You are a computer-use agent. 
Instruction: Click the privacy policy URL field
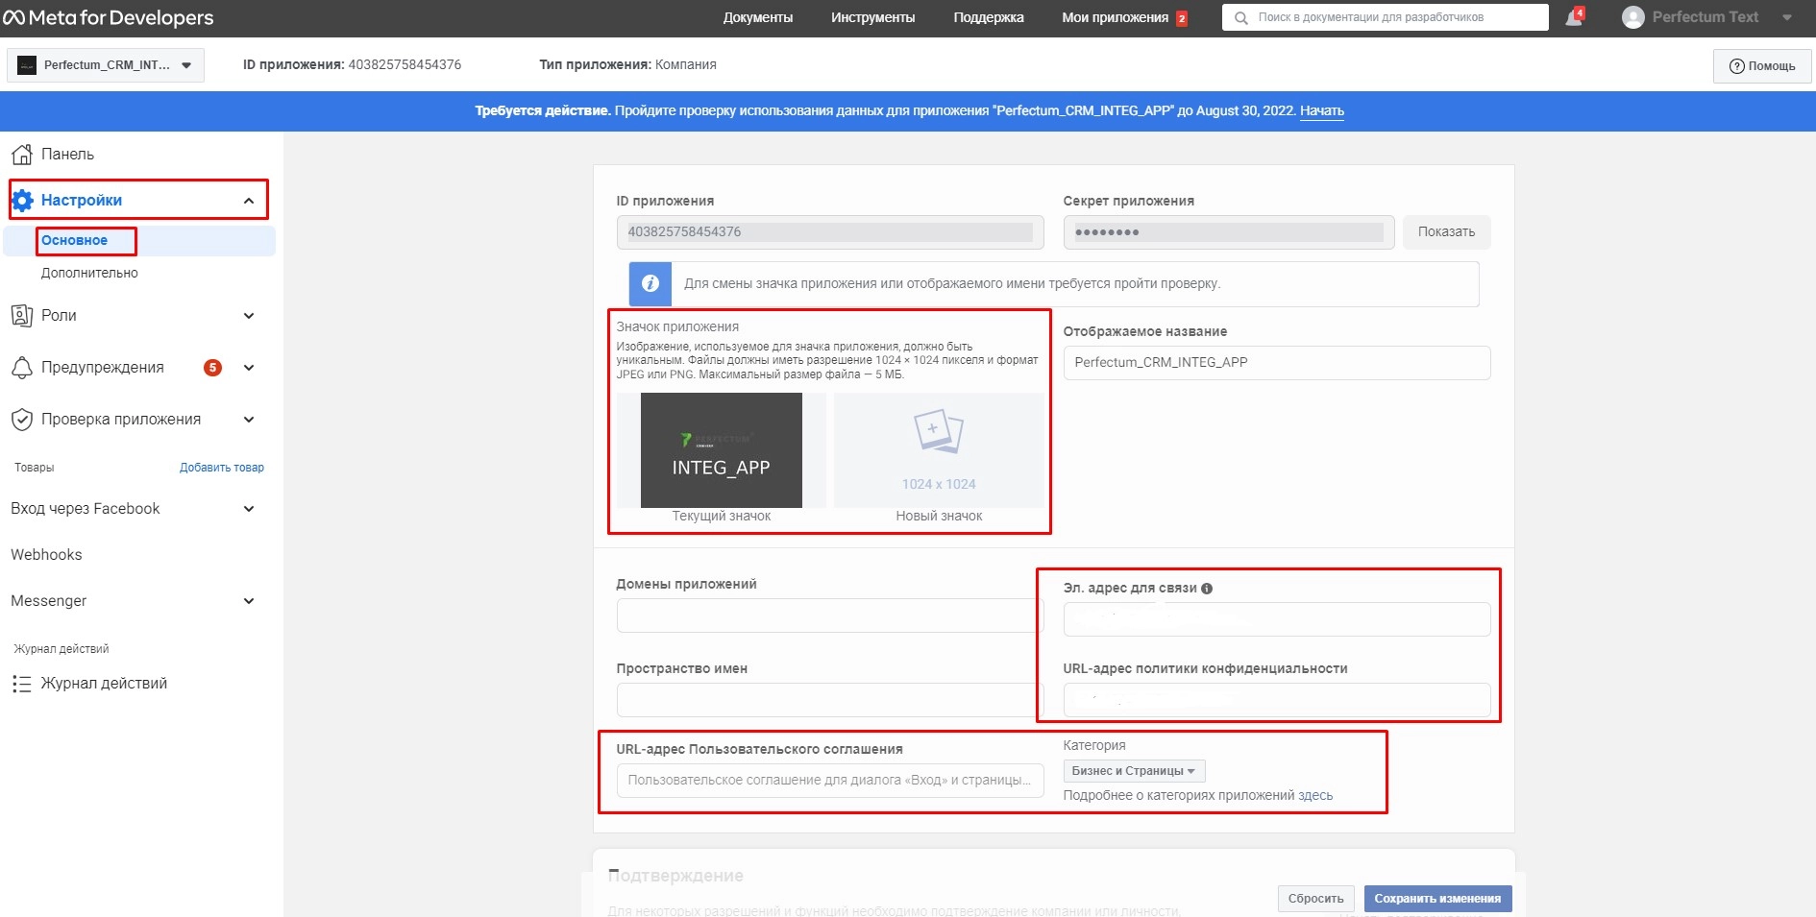pyautogui.click(x=1277, y=700)
